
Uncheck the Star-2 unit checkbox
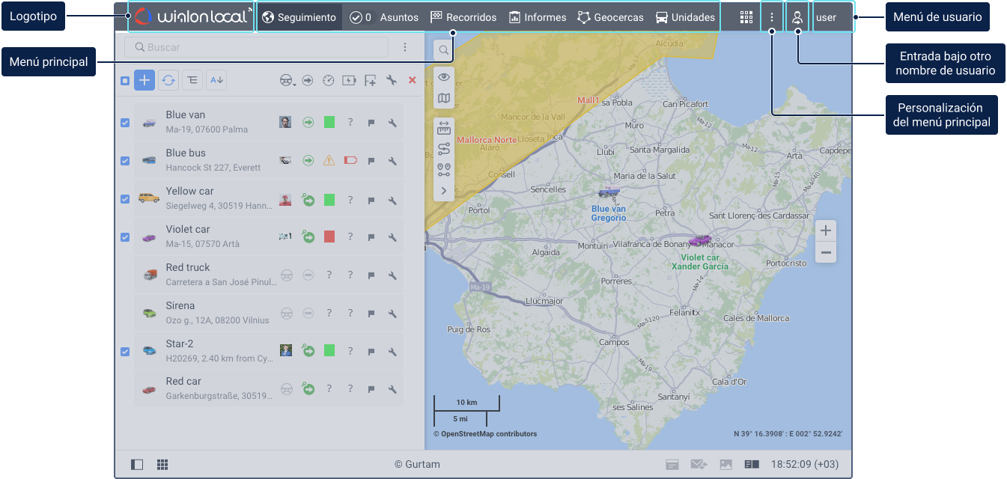125,351
